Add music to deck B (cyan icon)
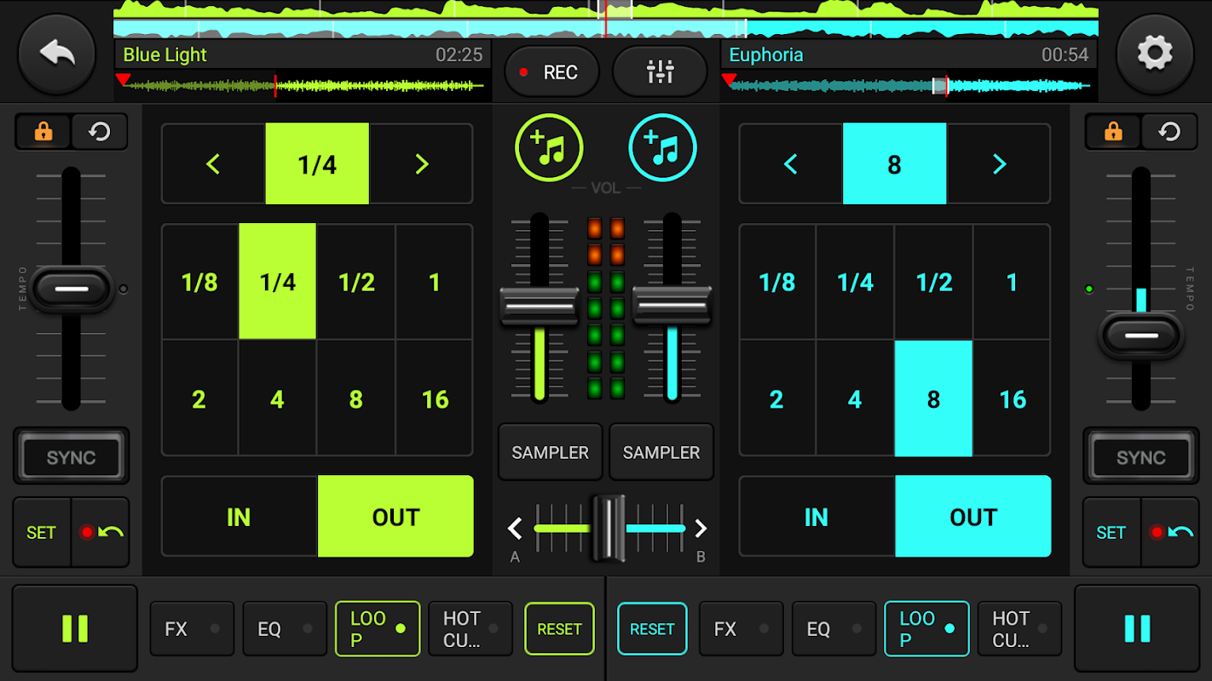The width and height of the screenshot is (1212, 681). (x=662, y=148)
